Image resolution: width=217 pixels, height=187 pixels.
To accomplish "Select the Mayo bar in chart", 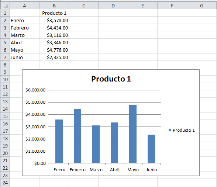I will point(133,134).
